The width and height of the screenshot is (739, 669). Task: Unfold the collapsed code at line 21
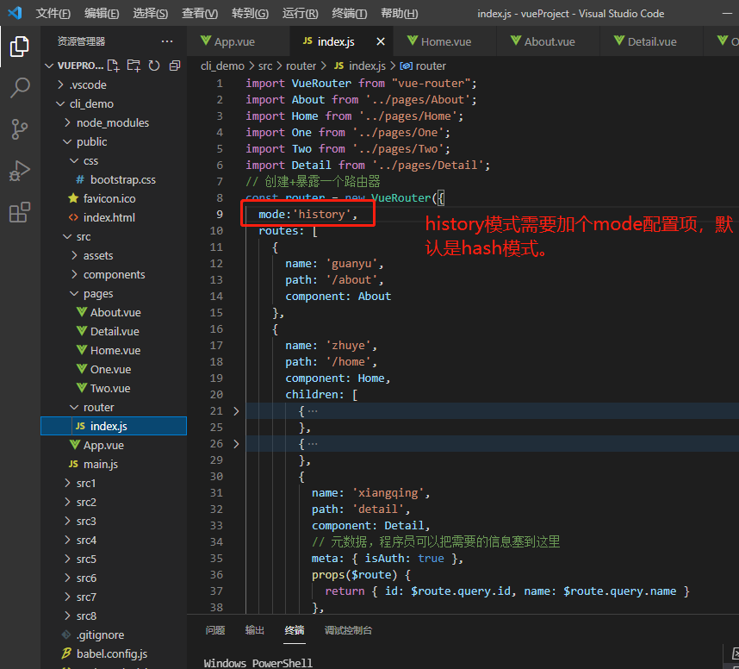pos(236,411)
